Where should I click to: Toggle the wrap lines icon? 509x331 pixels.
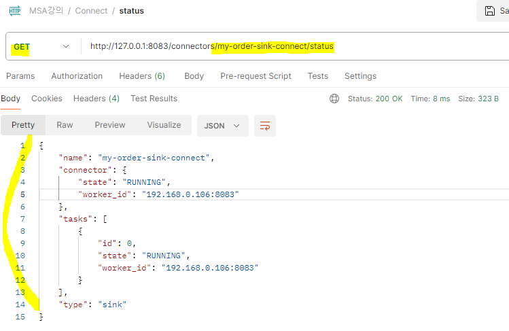pyautogui.click(x=265, y=126)
